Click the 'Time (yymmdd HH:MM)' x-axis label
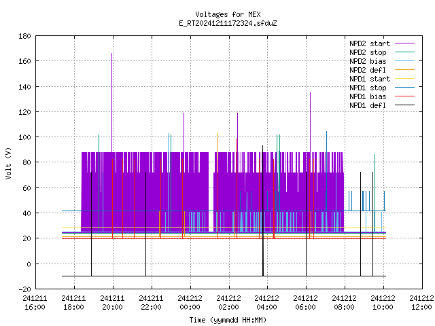Image resolution: width=435 pixels, height=326 pixels. click(228, 320)
